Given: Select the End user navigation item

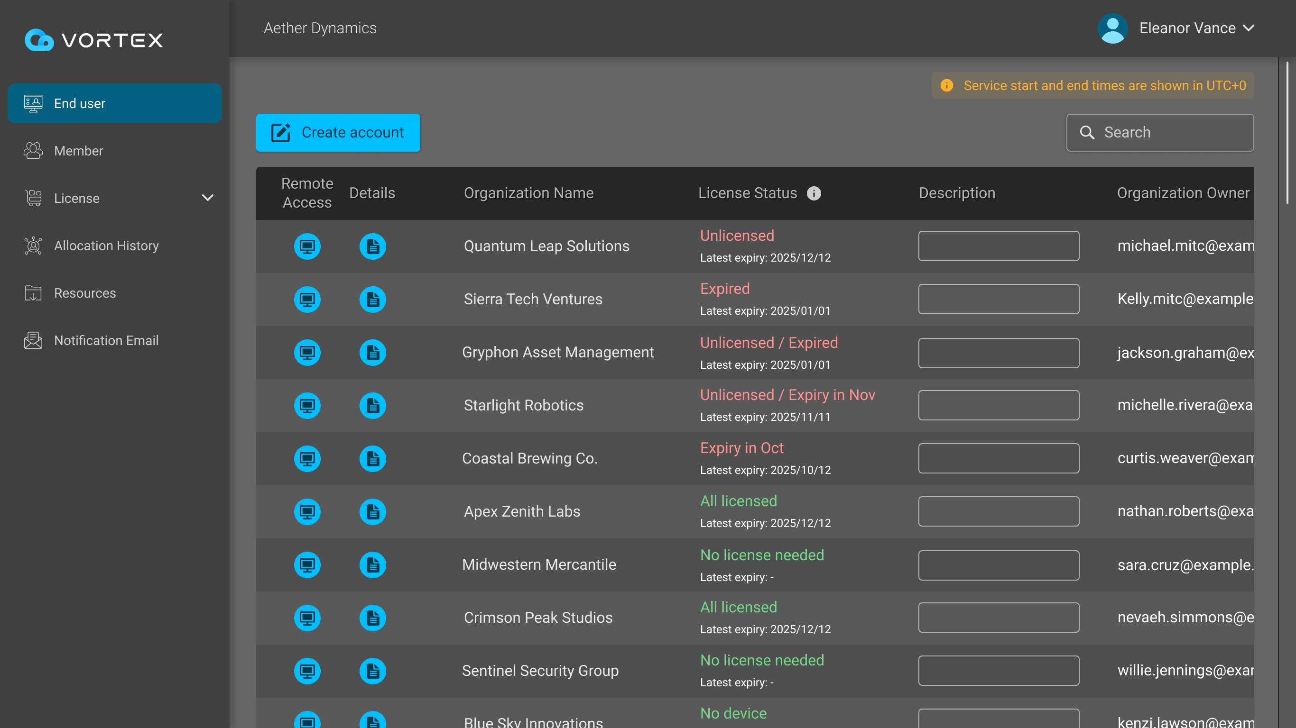Looking at the screenshot, I should [x=80, y=104].
